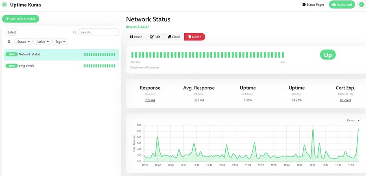
Task: Expand the Status filter dropdown
Action: click(24, 42)
